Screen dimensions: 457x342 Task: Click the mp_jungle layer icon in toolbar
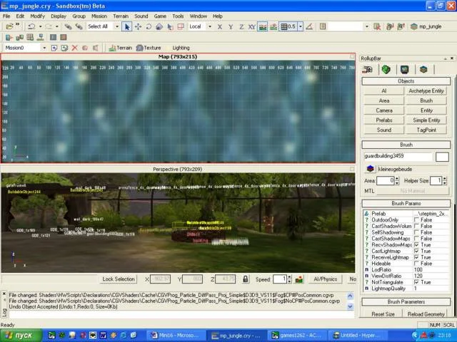(414, 27)
